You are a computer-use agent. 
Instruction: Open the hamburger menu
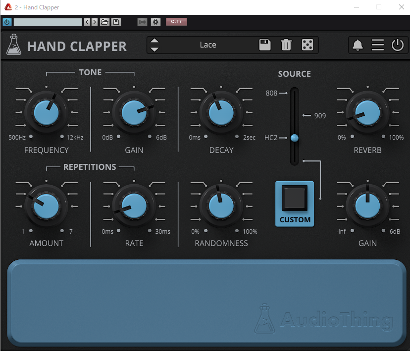(x=378, y=45)
